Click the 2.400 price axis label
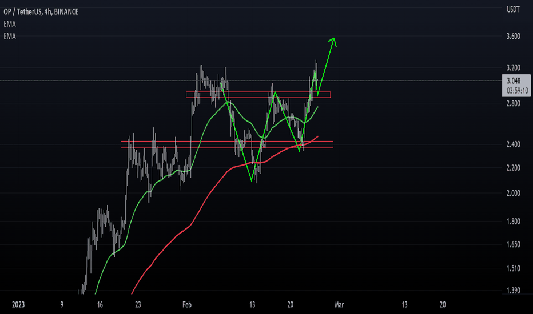The height and width of the screenshot is (314, 533). point(514,144)
